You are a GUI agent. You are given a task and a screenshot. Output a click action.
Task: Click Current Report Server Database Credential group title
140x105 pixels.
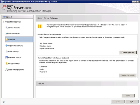pyautogui.click(x=53, y=58)
